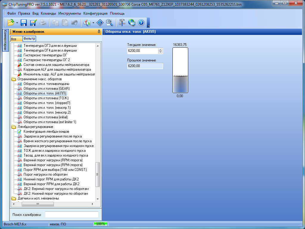The height and width of the screenshot is (229, 305).
Task: Toggle the Конфигурация лямбда-зондов checkbox item
Action: [46, 131]
